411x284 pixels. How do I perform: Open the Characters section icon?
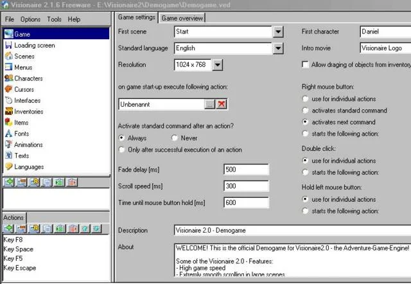(8, 78)
